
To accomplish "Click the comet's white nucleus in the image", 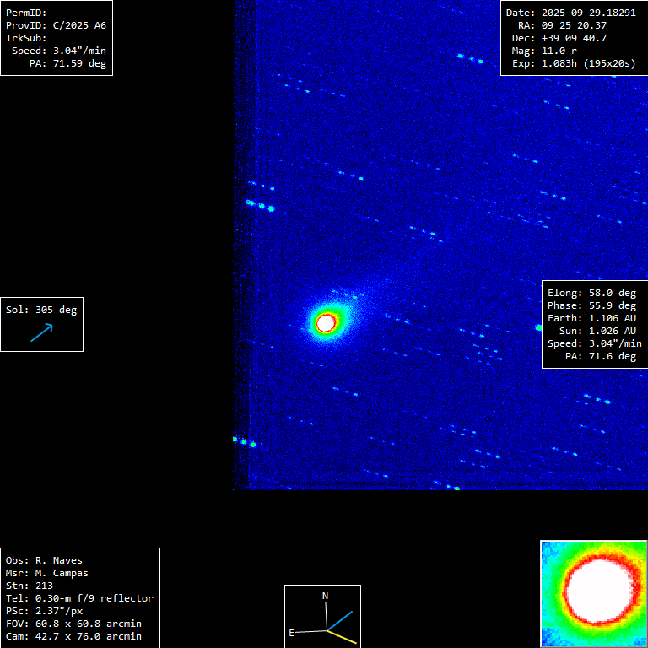I will [326, 322].
